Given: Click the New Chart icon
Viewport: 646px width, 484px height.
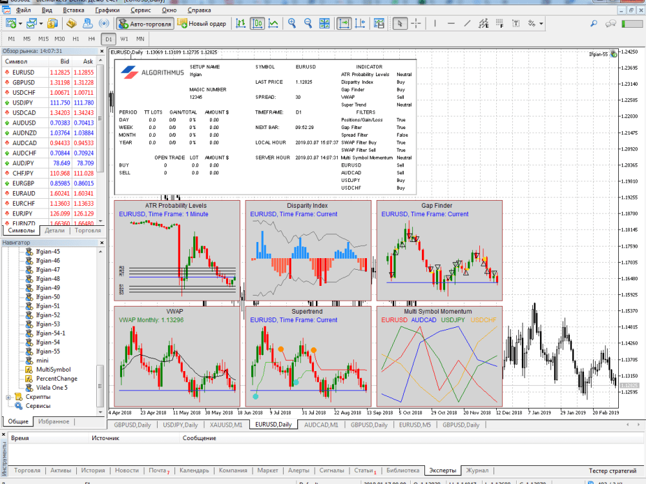Looking at the screenshot, I should (11, 23).
